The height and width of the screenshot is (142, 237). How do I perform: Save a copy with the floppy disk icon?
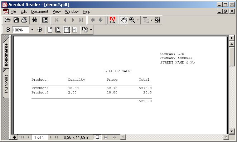tap(16, 20)
